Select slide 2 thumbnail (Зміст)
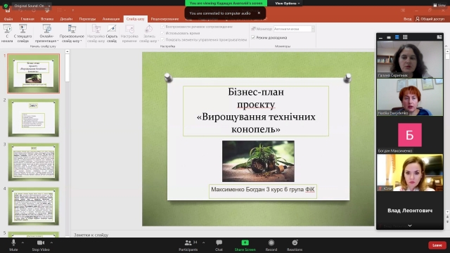The image size is (450, 253). coord(34,117)
